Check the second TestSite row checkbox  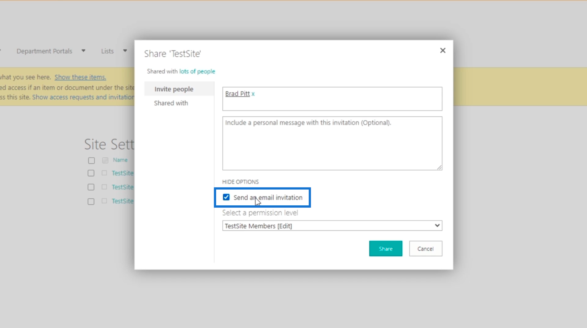pos(91,187)
